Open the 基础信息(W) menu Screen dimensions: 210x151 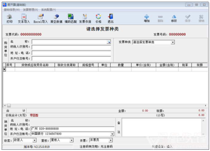click(x=12, y=10)
